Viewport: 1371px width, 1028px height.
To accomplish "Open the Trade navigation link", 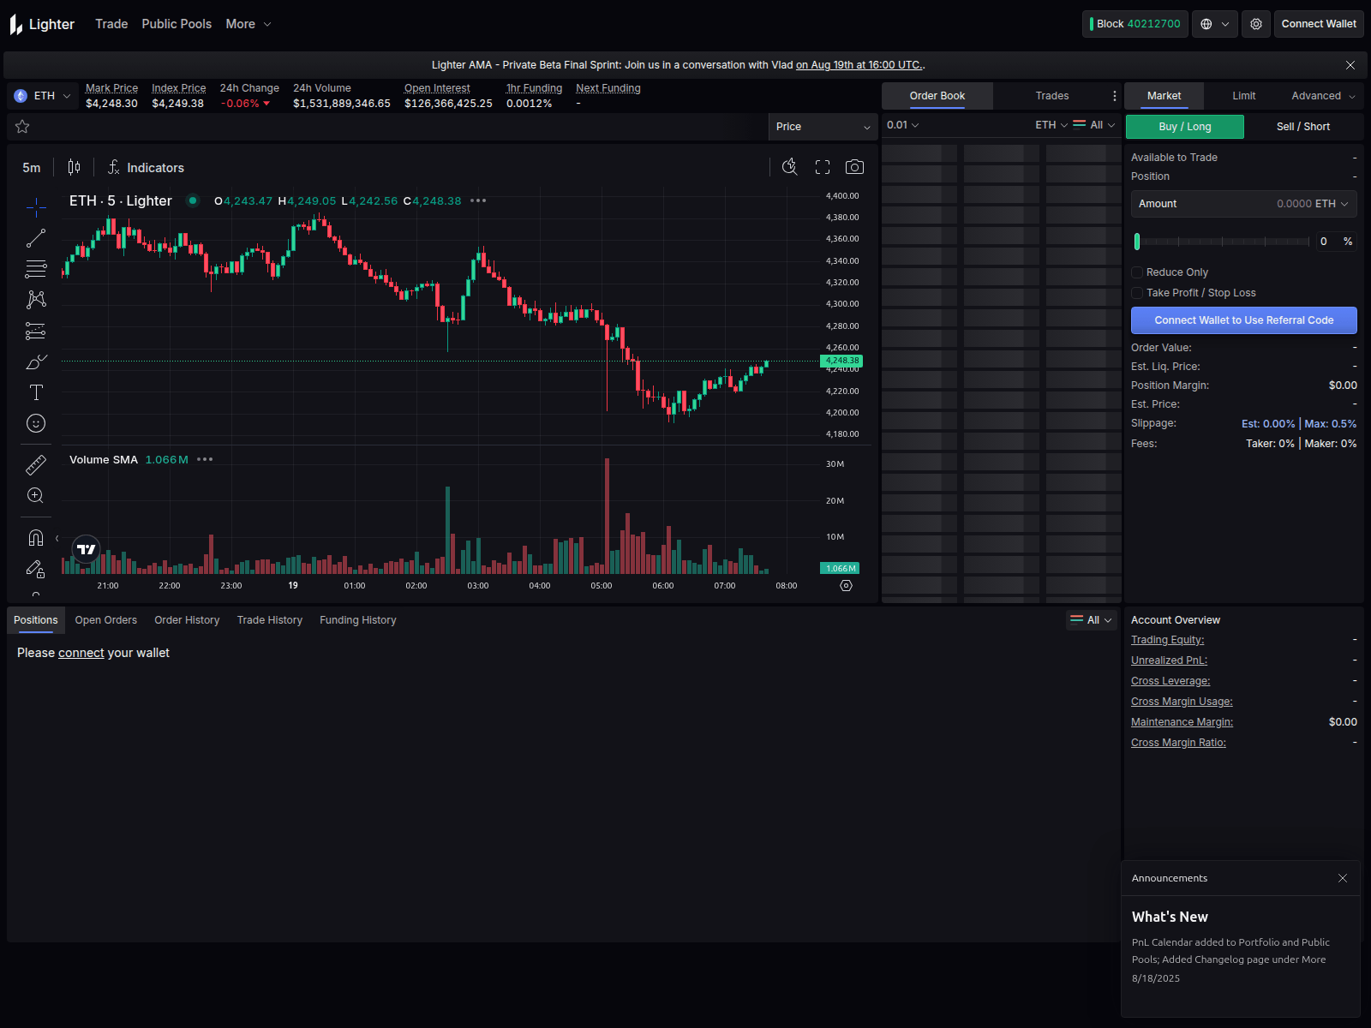I will pyautogui.click(x=111, y=24).
